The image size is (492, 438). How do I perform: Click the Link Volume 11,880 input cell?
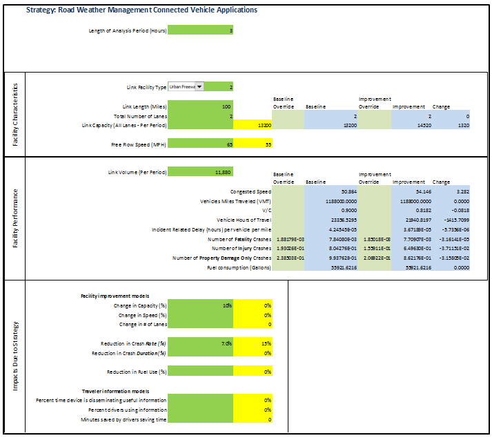click(200, 172)
